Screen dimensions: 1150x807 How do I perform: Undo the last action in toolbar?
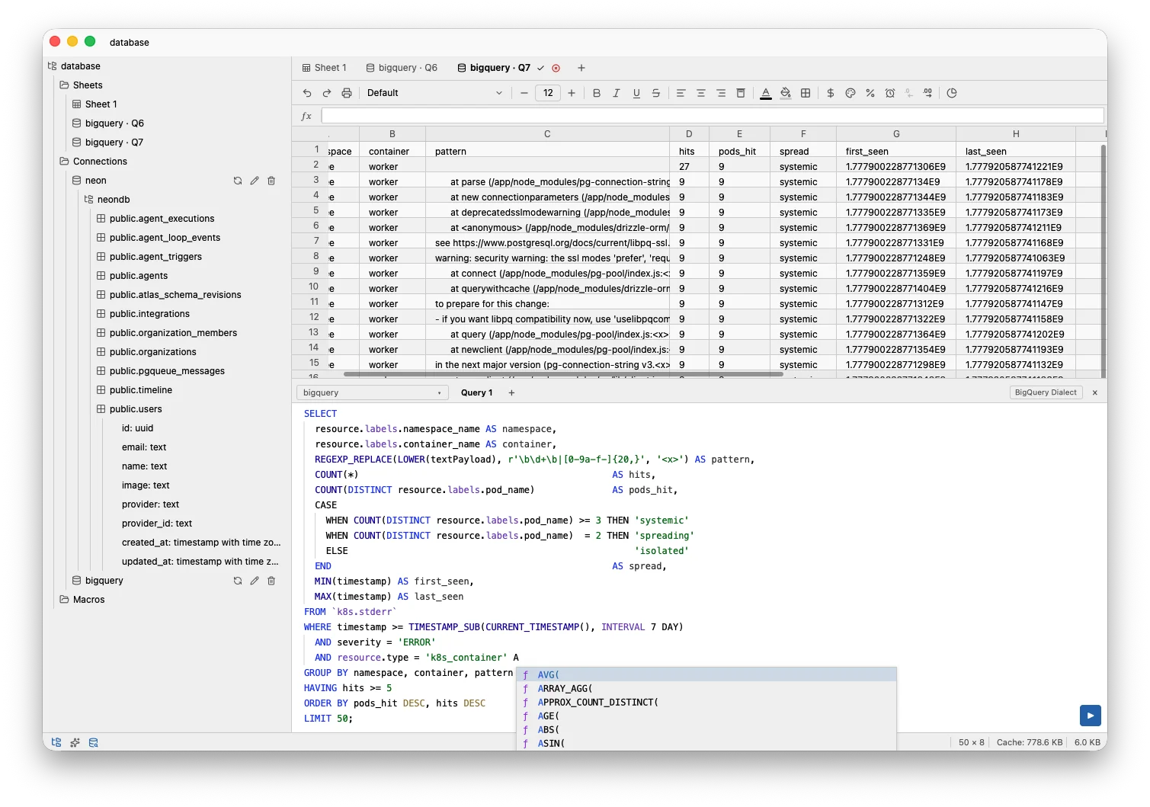pos(307,93)
